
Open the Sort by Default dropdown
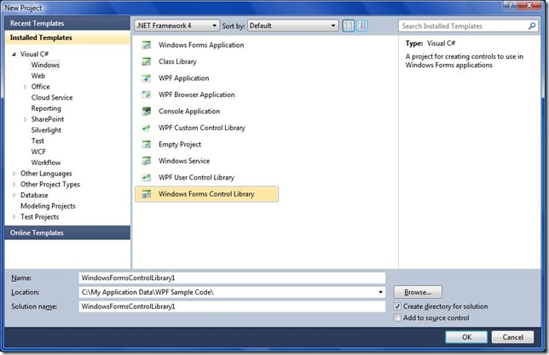point(293,26)
